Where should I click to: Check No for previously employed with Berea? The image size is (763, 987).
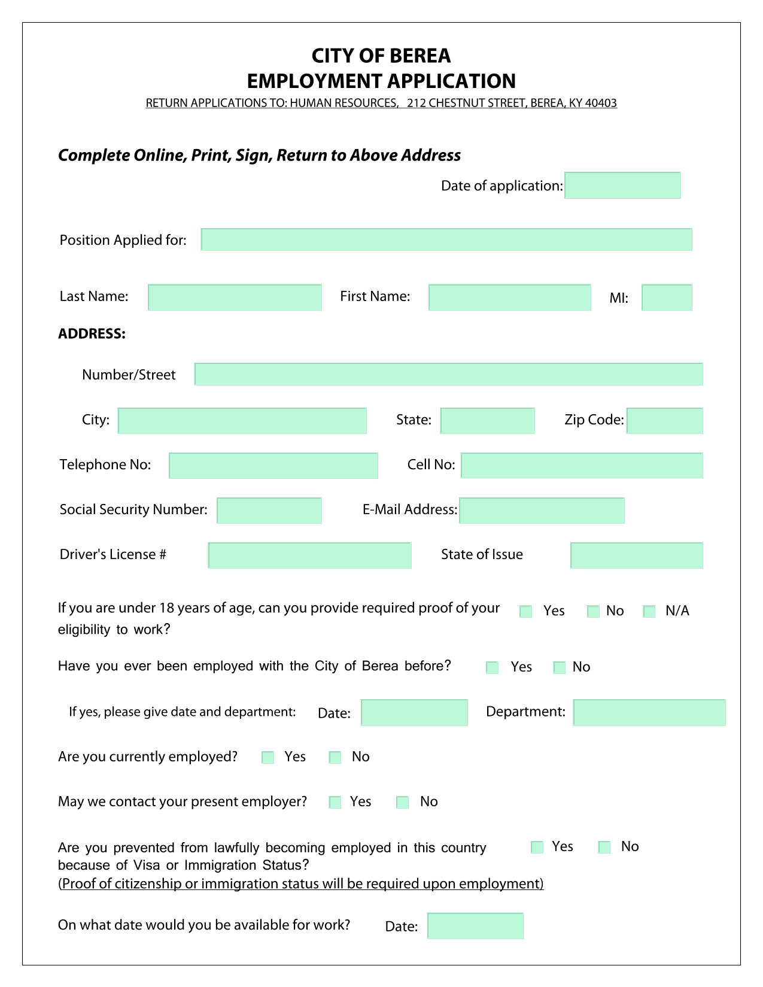560,668
